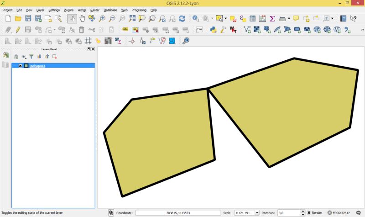Open a project with the folder icon
This screenshot has height=217, width=365.
[18, 18]
